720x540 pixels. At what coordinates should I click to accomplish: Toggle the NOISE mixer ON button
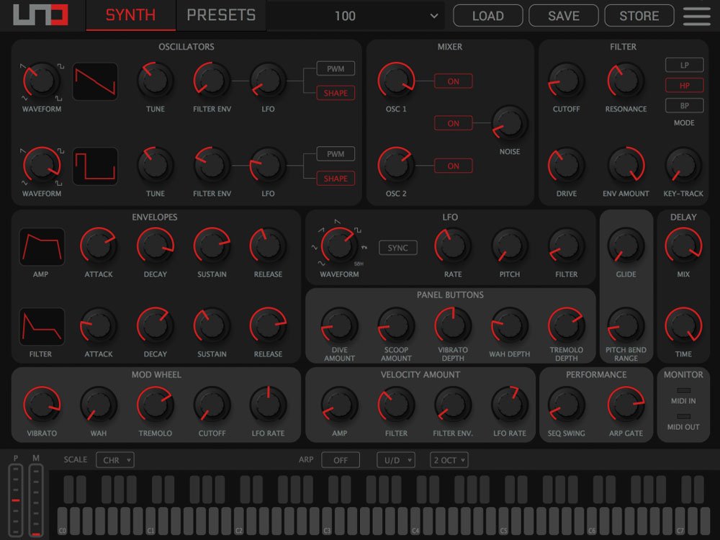[x=453, y=123]
